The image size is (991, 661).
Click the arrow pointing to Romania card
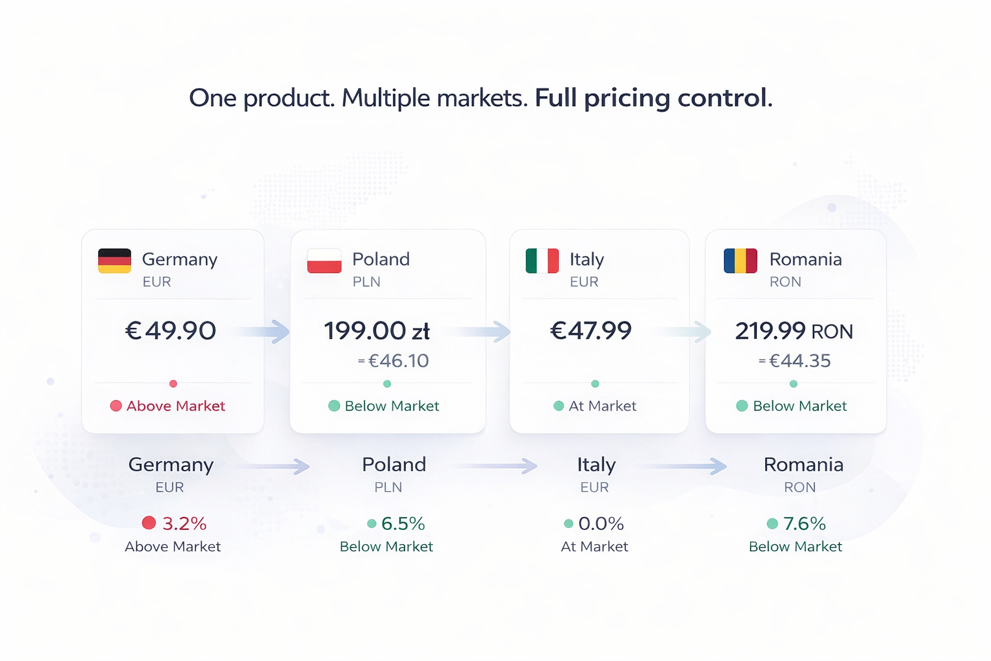pos(699,332)
